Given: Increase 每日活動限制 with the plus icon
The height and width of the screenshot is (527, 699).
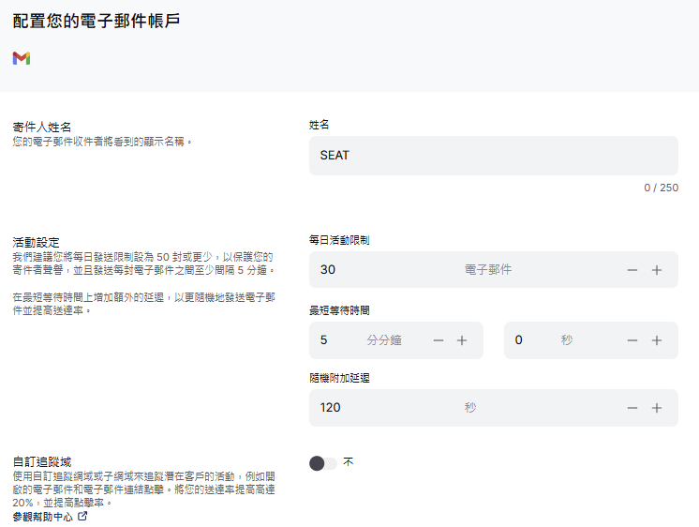Looking at the screenshot, I should click(657, 270).
